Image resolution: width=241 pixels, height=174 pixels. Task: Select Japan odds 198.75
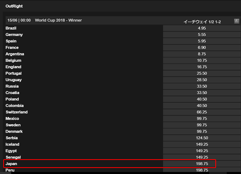[x=202, y=164]
